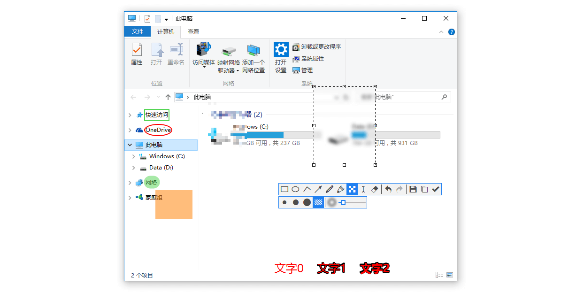Open the 映射网络驱动器 dropdown arrow

[238, 71]
